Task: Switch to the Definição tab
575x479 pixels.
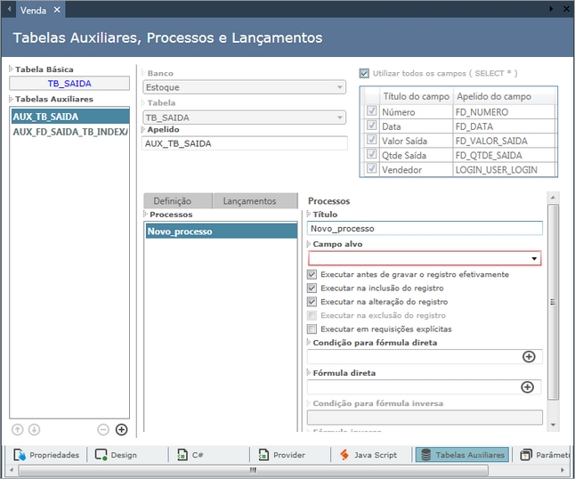Action: (x=178, y=201)
